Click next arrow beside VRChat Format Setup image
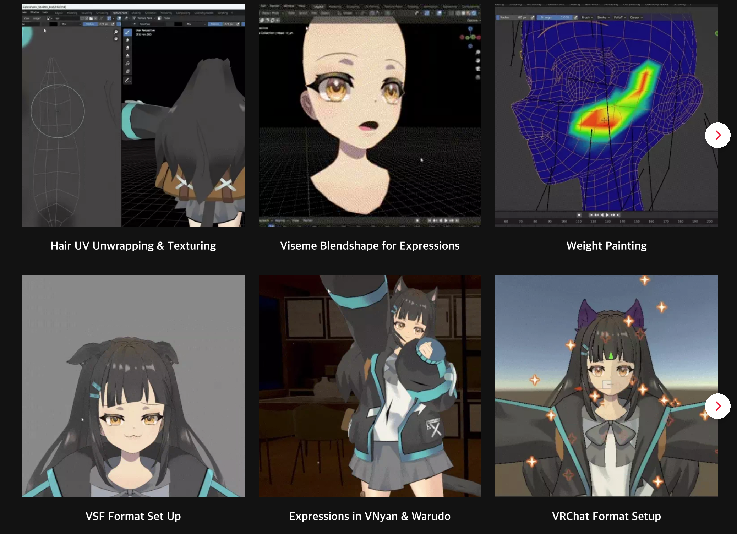Image resolution: width=737 pixels, height=534 pixels. point(717,406)
